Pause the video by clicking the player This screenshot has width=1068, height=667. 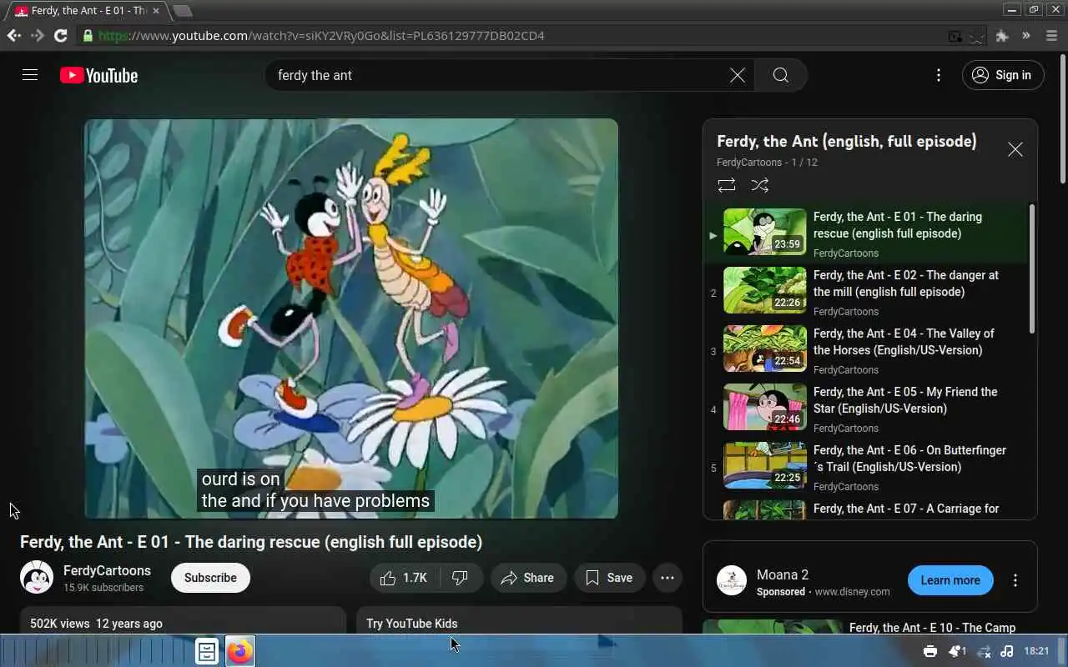pos(351,318)
